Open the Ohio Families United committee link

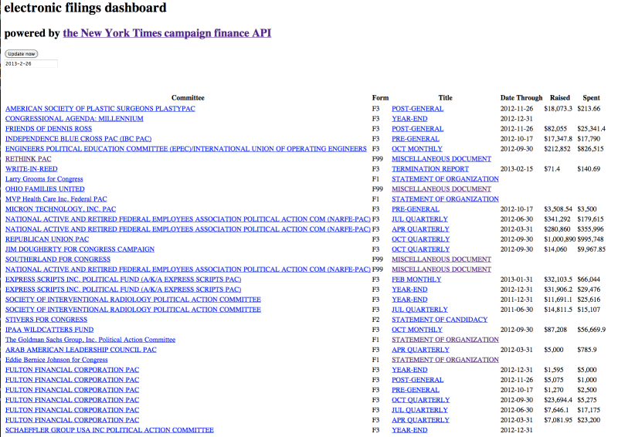(45, 189)
